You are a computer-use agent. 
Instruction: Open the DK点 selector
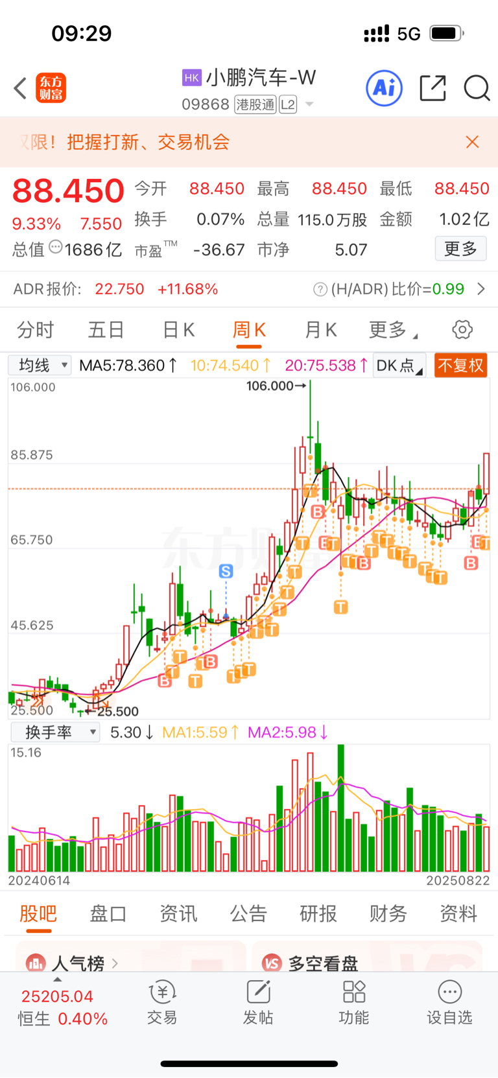[399, 365]
